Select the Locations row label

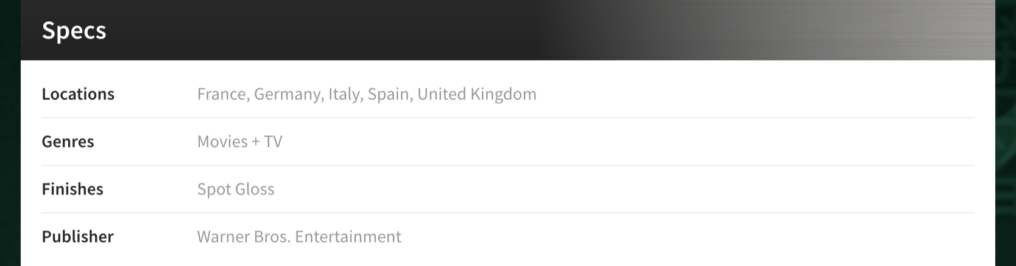pos(78,94)
